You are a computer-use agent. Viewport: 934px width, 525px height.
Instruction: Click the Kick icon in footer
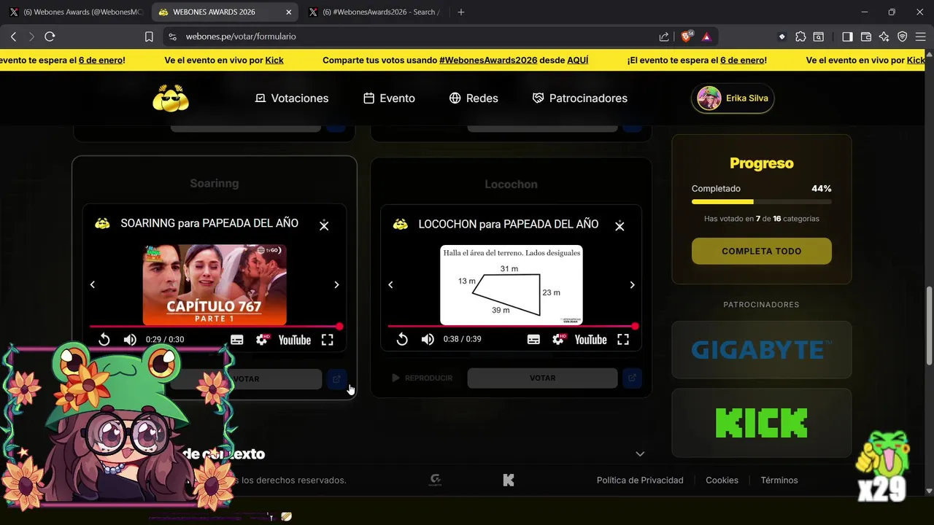tap(509, 480)
